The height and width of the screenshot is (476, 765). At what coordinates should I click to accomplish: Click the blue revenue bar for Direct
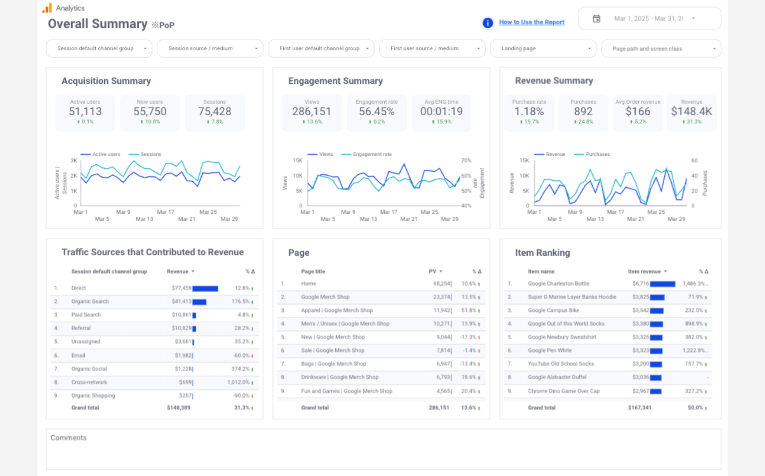tap(205, 288)
